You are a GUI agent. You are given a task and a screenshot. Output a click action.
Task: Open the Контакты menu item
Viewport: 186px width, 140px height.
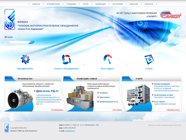(x=149, y=4)
